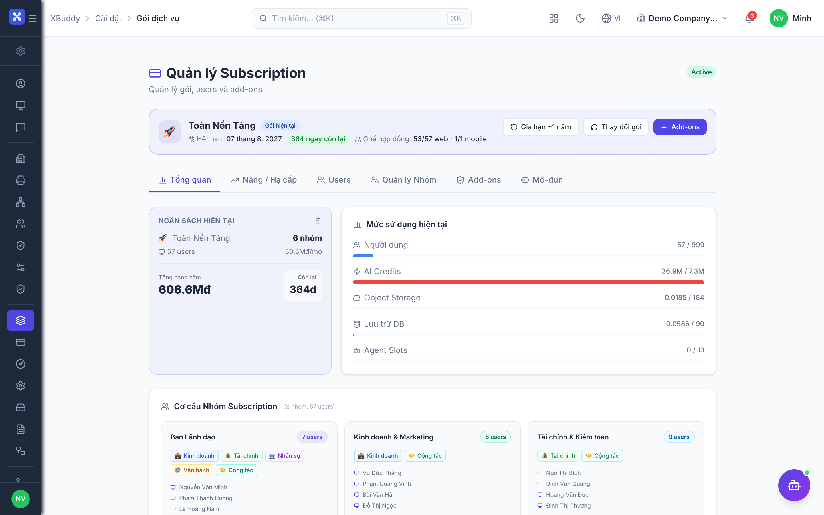Screen dimensions: 824x515
Task: Click the XBuddy logo icon
Action: pyautogui.click(x=17, y=17)
